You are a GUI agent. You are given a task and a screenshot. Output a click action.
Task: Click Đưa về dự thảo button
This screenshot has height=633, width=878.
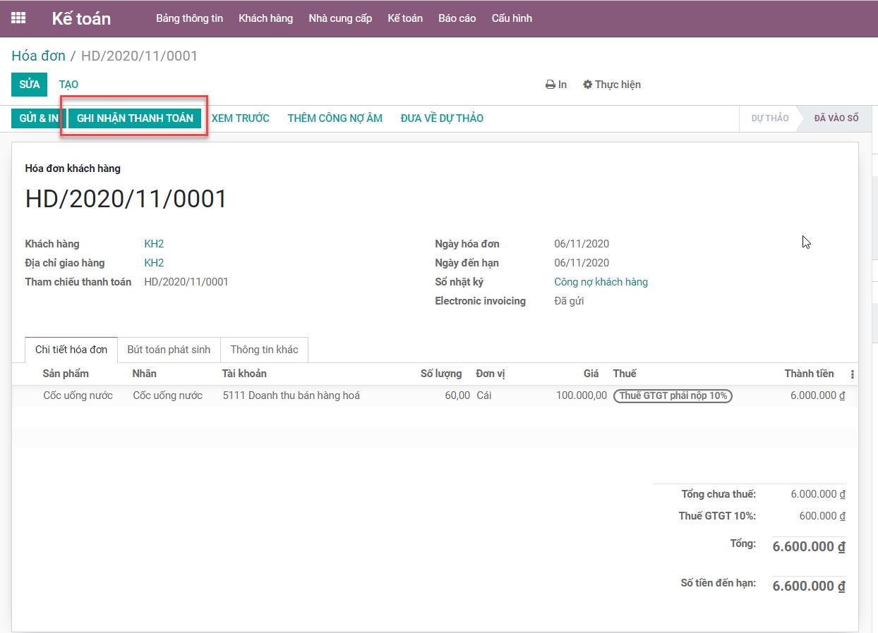[x=442, y=118]
